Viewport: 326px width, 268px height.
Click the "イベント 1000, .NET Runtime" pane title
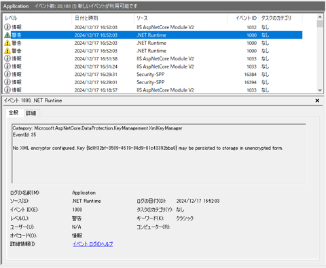point(33,100)
